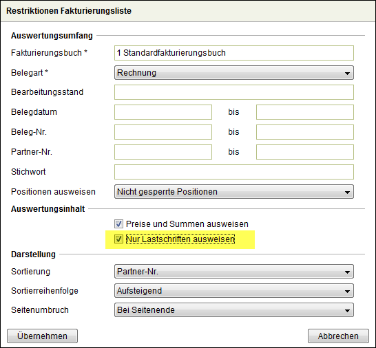The image size is (376, 348).
Task: Click into the Stichwort field
Action: point(234,172)
